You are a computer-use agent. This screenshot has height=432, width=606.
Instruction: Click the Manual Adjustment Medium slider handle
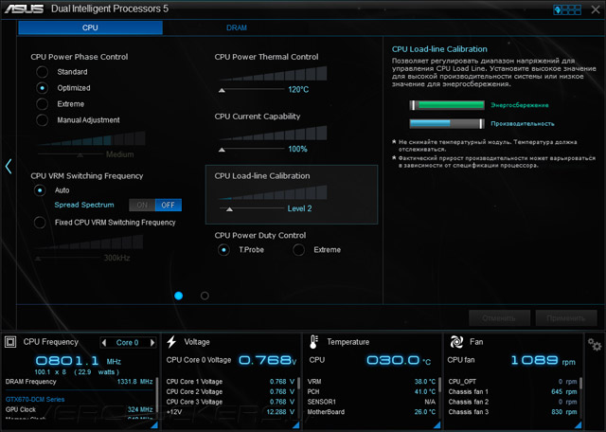point(80,155)
